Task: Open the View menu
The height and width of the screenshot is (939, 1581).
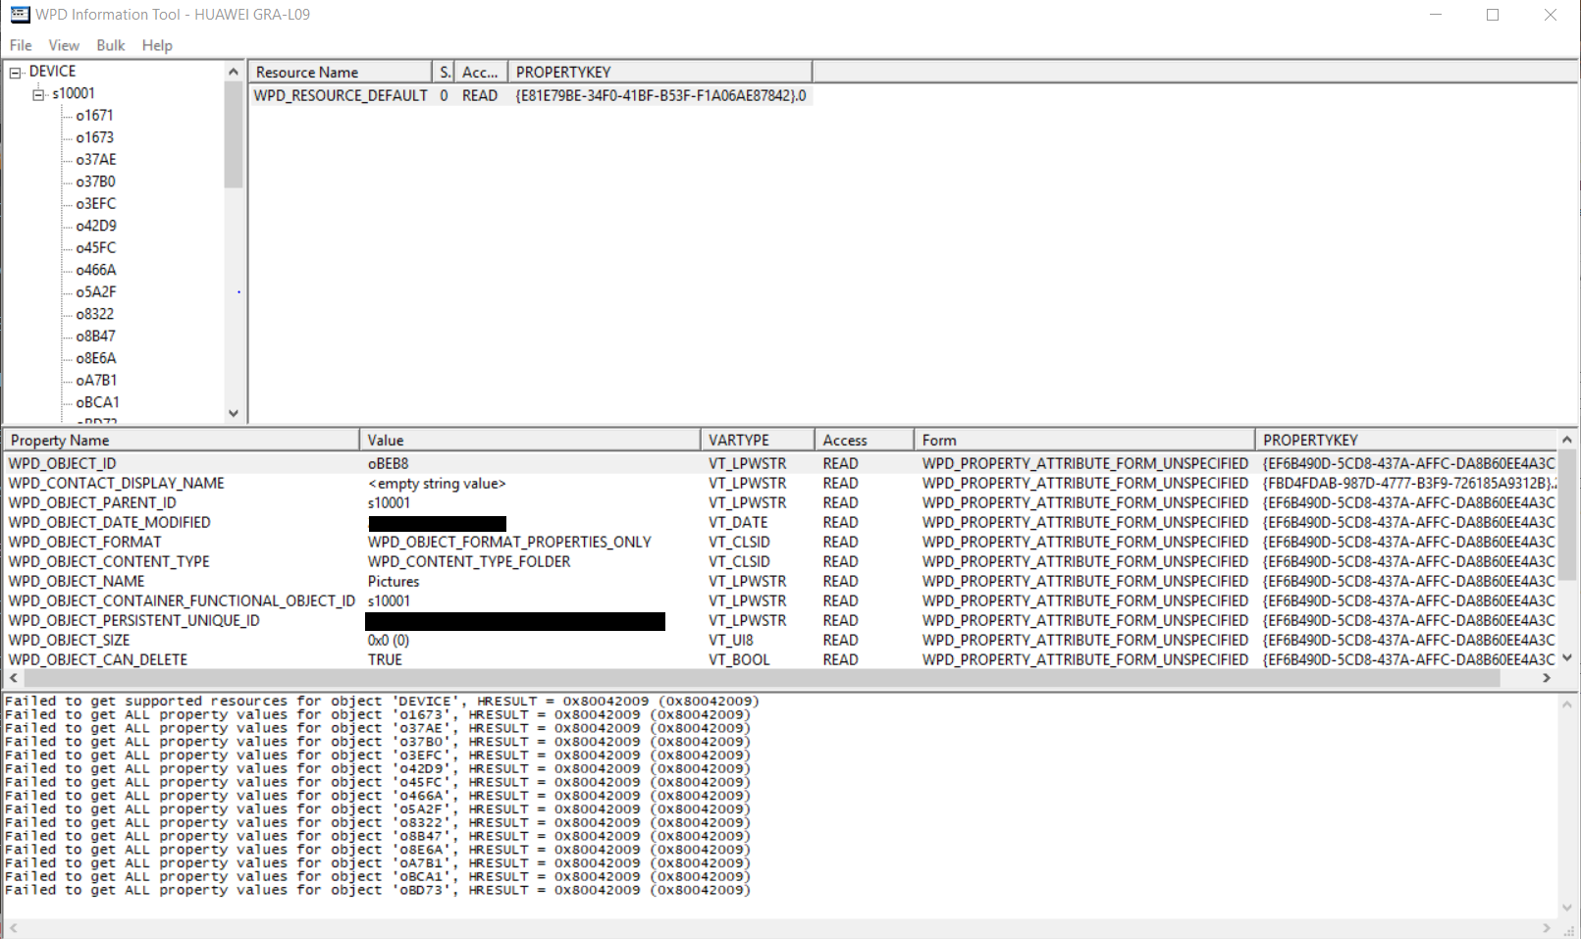Action: (x=64, y=45)
